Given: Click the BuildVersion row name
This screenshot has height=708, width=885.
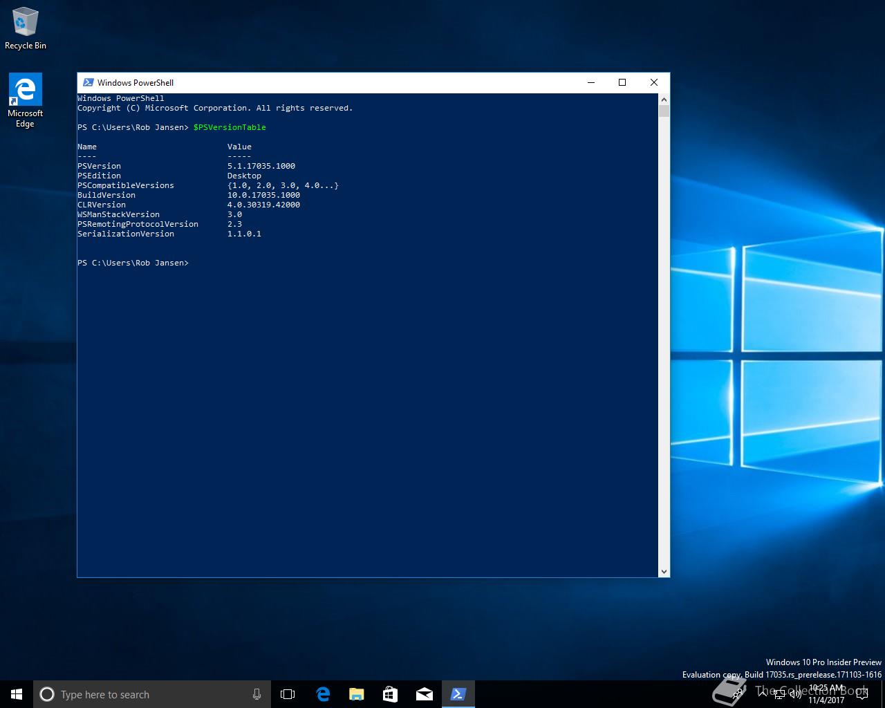Looking at the screenshot, I should (x=106, y=195).
